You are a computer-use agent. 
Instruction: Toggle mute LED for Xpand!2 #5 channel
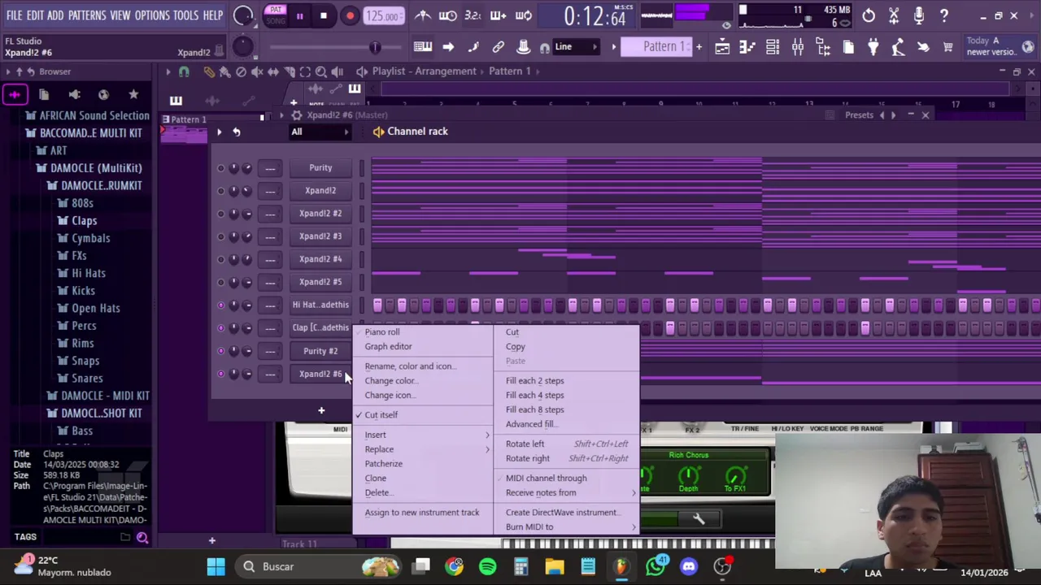220,282
